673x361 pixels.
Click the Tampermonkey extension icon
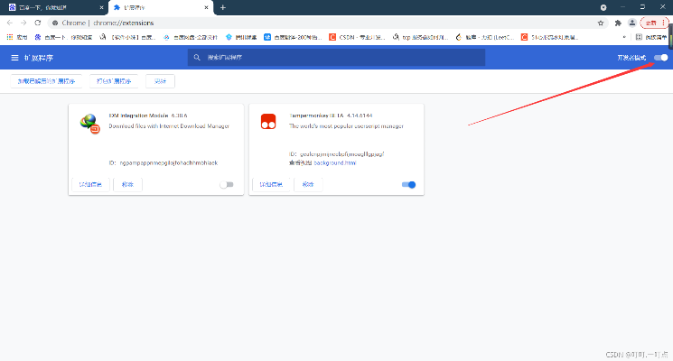268,122
